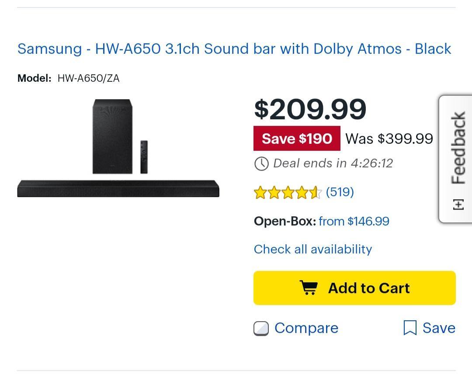This screenshot has height=381, width=472.
Task: Click the Save text next to the bookmark
Action: [439, 328]
